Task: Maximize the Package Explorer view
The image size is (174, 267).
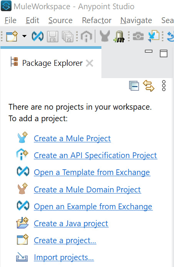Action: [x=164, y=53]
